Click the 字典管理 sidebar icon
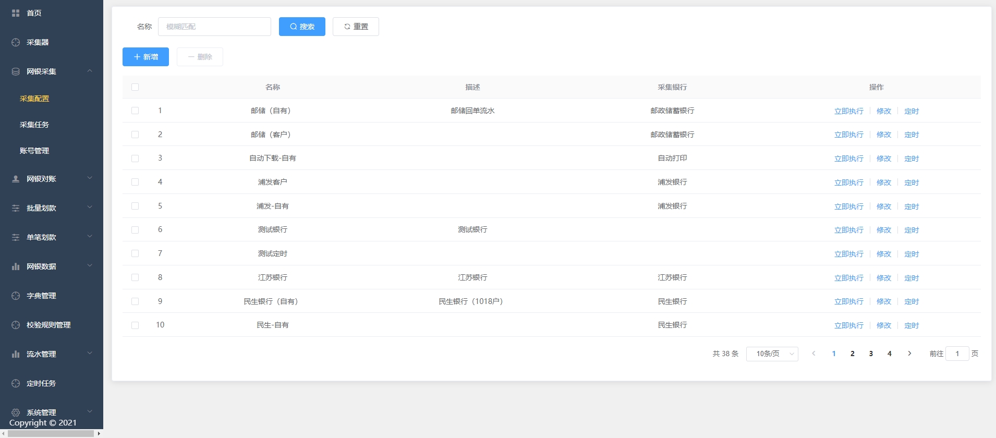The height and width of the screenshot is (438, 996). tap(16, 296)
